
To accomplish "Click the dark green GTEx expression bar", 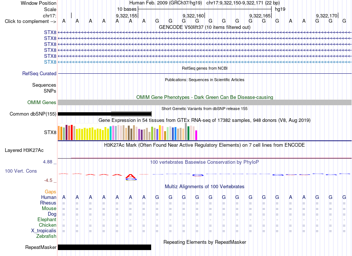I will 188,133.
